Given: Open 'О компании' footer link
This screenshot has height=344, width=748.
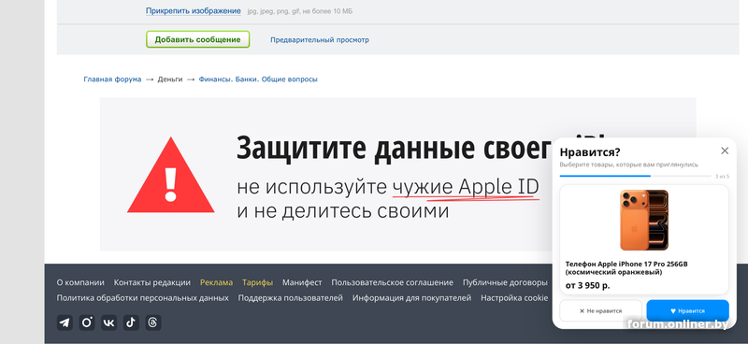Looking at the screenshot, I should click(80, 282).
